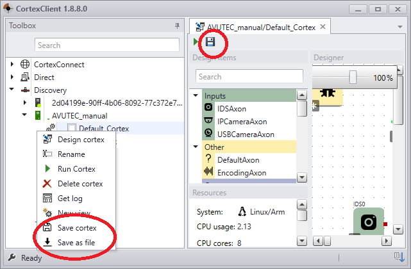Click Design Items list scroll down arrow
Screen dimensions: 411x269
(x=302, y=177)
